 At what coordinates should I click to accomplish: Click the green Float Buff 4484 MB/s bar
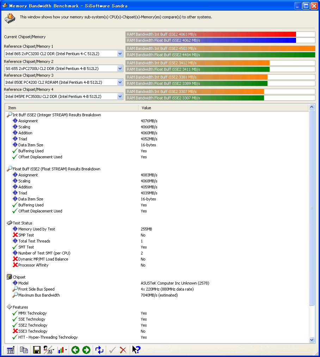(220, 55)
